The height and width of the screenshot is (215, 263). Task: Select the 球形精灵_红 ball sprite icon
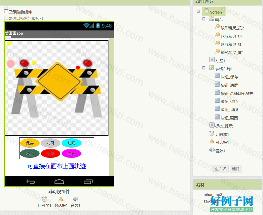coord(217,43)
